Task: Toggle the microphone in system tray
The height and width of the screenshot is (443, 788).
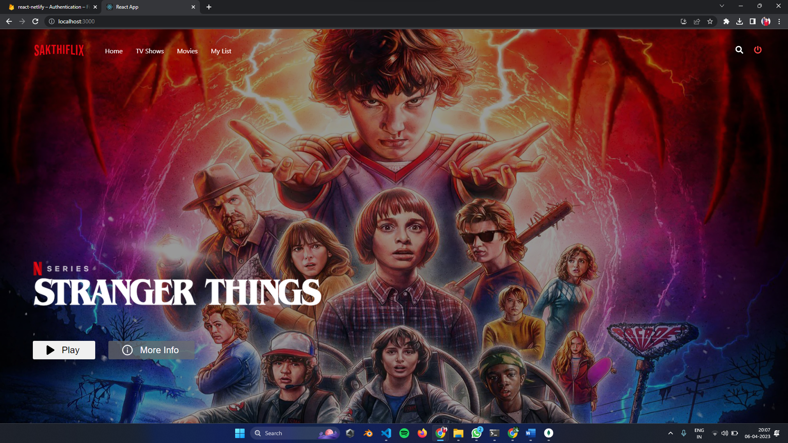Action: coord(684,433)
